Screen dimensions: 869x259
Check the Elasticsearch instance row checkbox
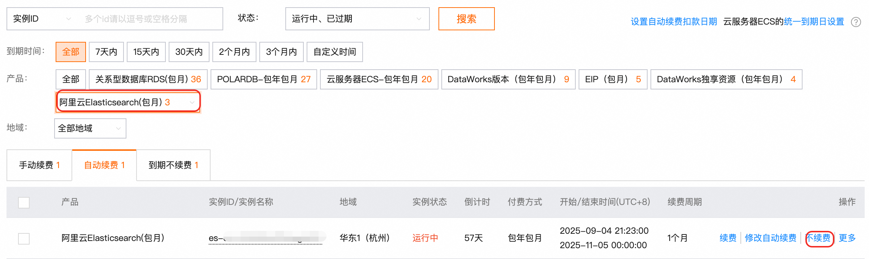pos(24,238)
